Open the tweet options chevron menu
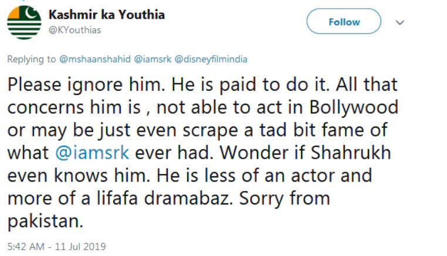Image resolution: width=447 pixels, height=256 pixels. (x=401, y=22)
